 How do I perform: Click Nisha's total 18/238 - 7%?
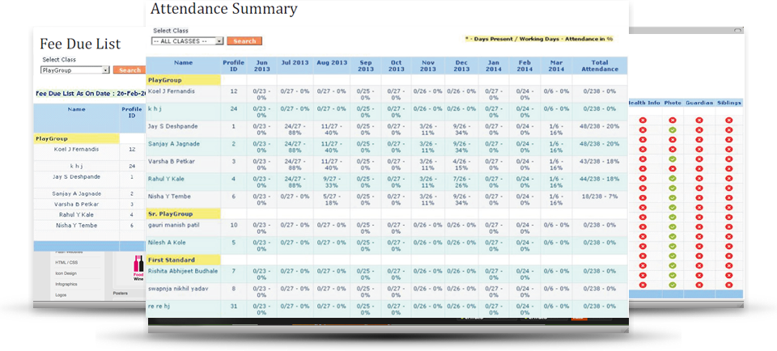point(600,197)
